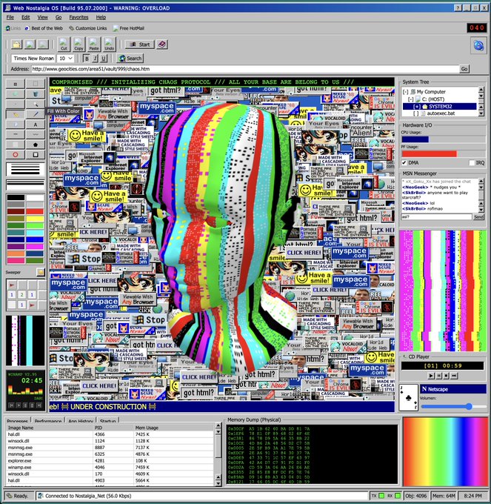This screenshot has width=491, height=504.
Task: Select the red circle shape tool
Action: [x=15, y=155]
